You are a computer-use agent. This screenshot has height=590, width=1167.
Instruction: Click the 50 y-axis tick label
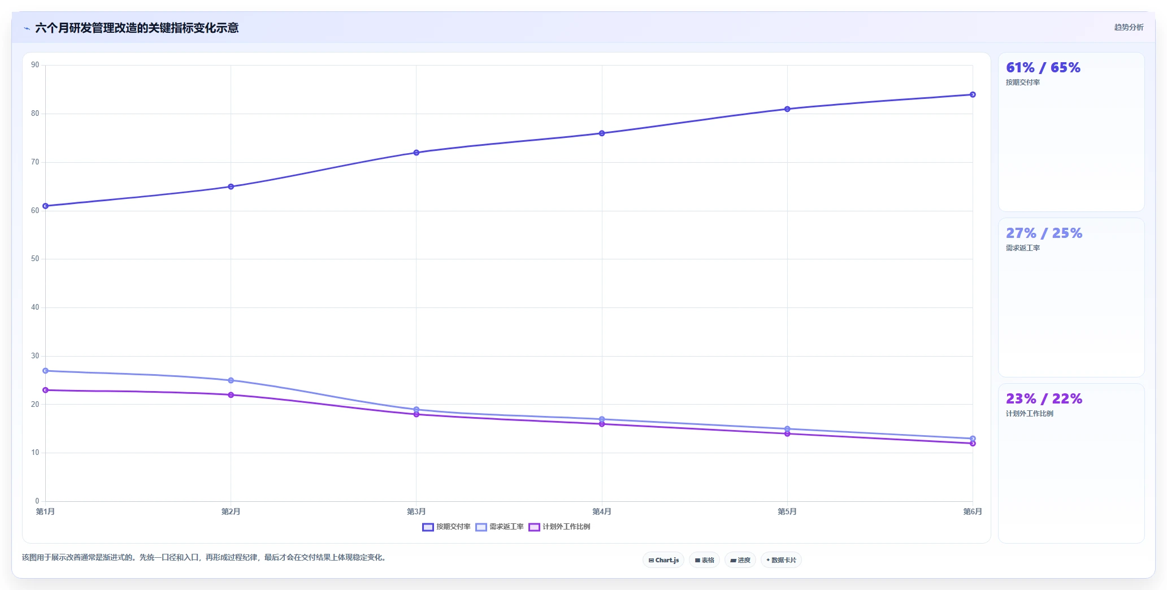[35, 259]
